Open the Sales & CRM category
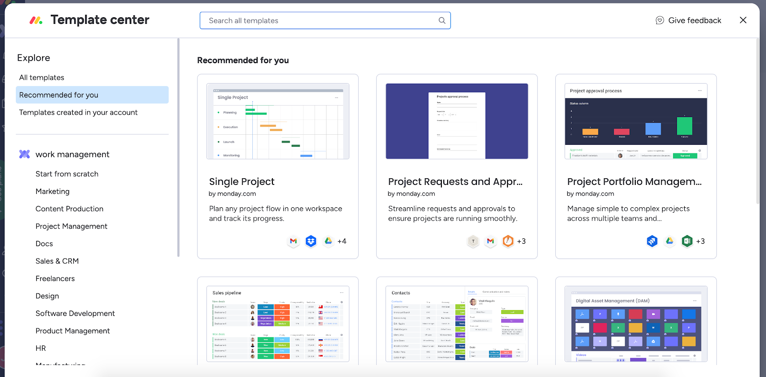 (x=57, y=261)
